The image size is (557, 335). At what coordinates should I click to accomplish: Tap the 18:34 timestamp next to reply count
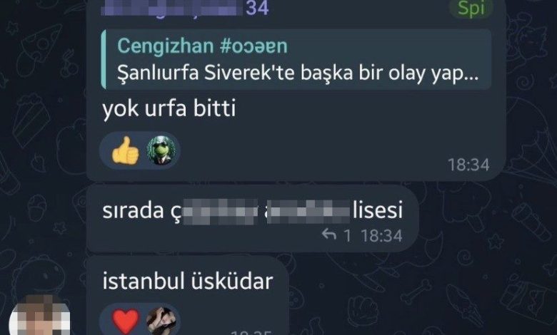(381, 236)
